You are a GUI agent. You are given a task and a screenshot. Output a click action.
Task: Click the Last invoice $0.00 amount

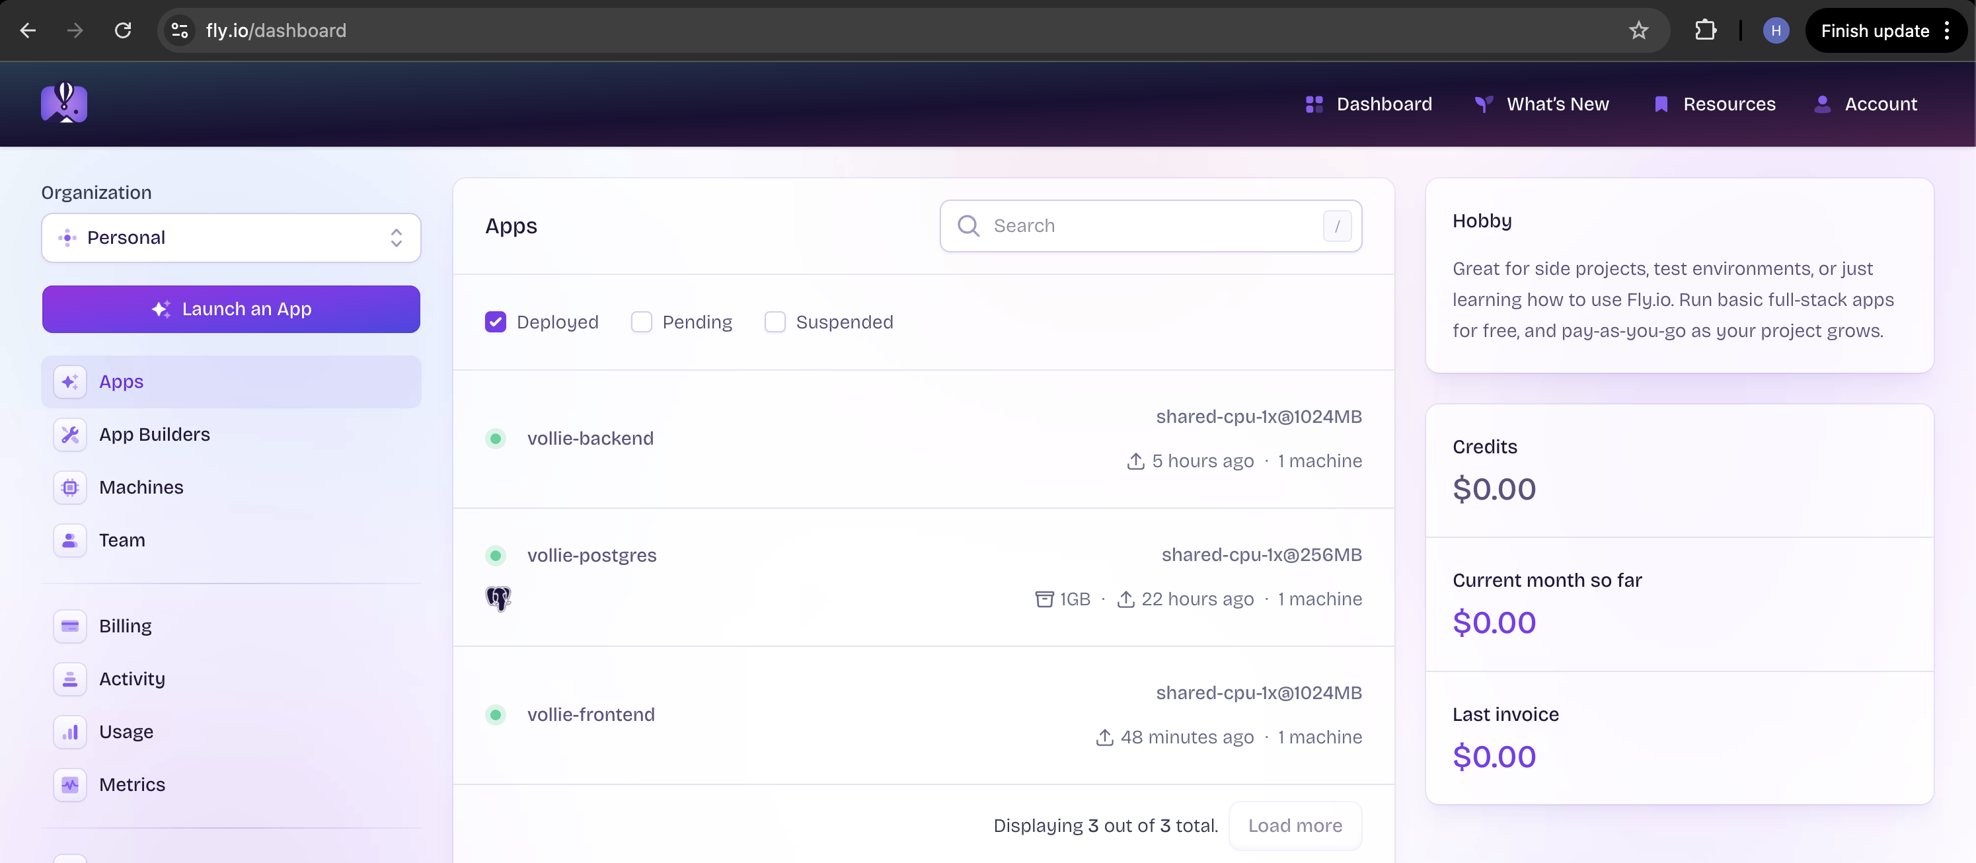tap(1494, 757)
